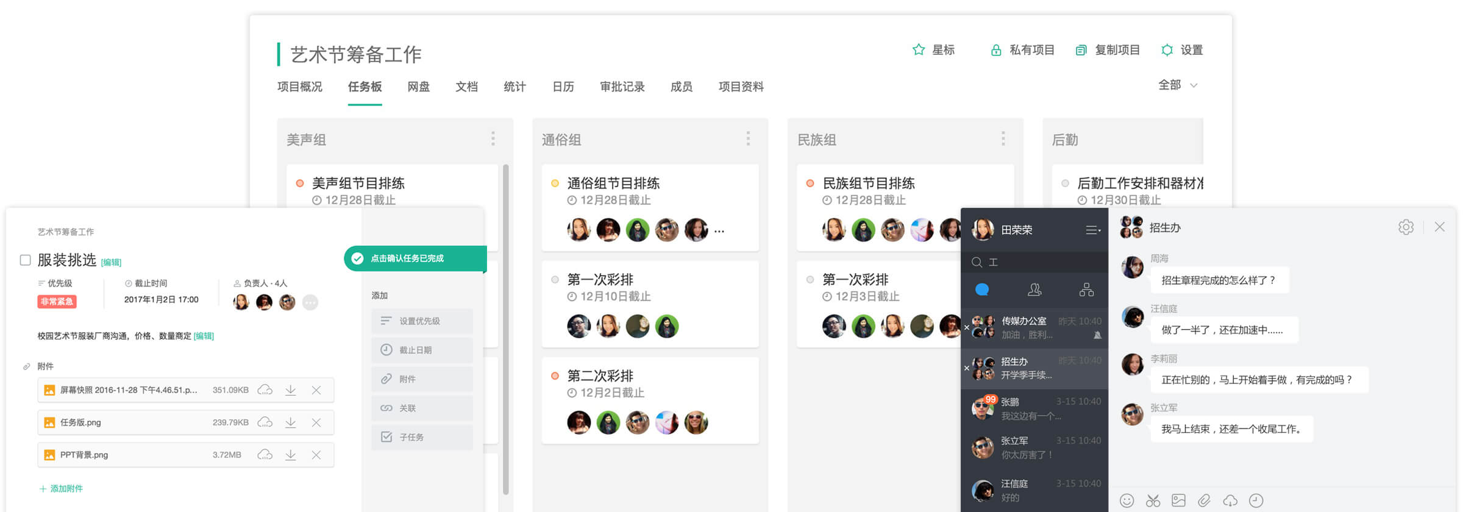Switch to the 审批记录 tab

(x=622, y=87)
